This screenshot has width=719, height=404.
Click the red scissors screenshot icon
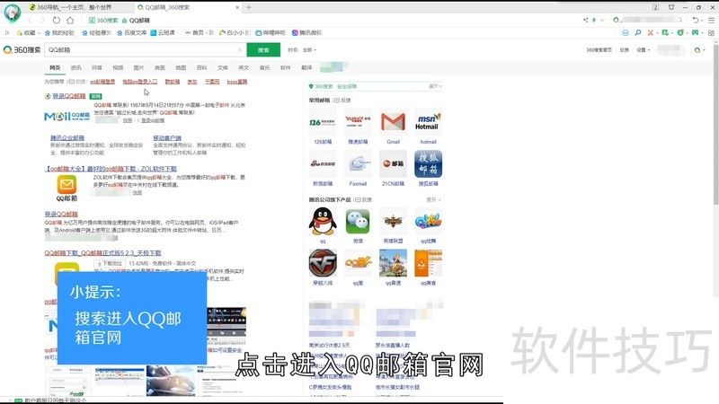tap(650, 32)
